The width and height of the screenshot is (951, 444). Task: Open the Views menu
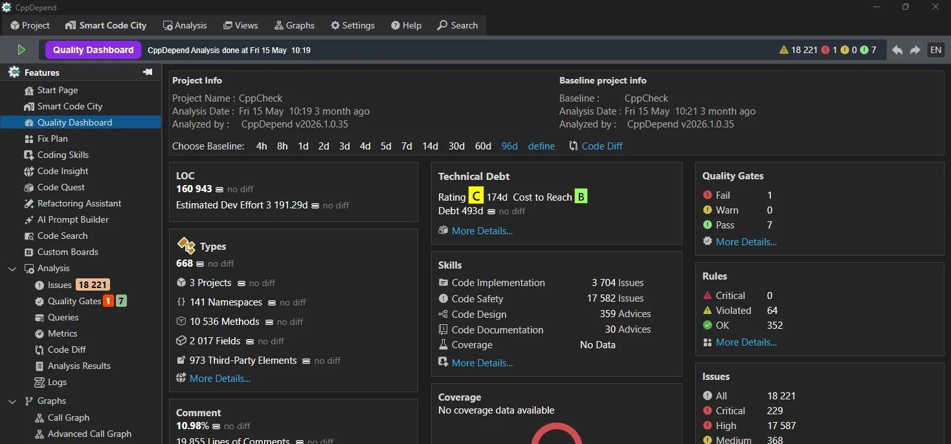240,25
